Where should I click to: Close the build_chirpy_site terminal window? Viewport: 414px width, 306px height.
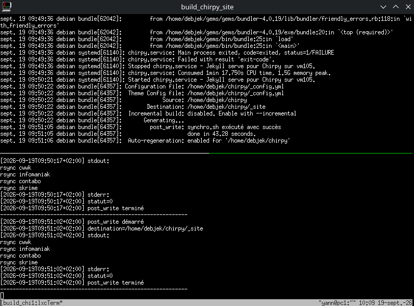pyautogui.click(x=408, y=7)
